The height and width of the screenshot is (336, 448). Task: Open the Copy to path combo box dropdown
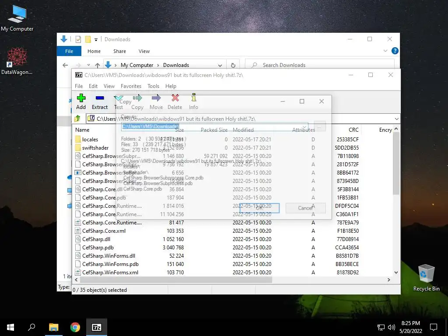(304, 126)
